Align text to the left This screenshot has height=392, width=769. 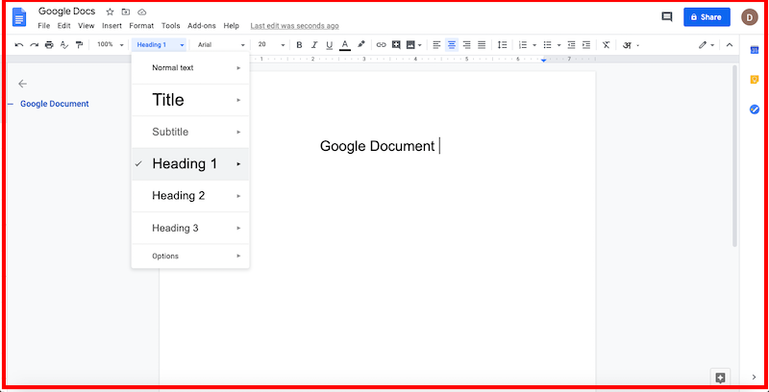tap(436, 45)
